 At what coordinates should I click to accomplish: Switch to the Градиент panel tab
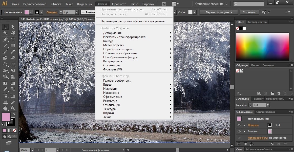[258, 99]
